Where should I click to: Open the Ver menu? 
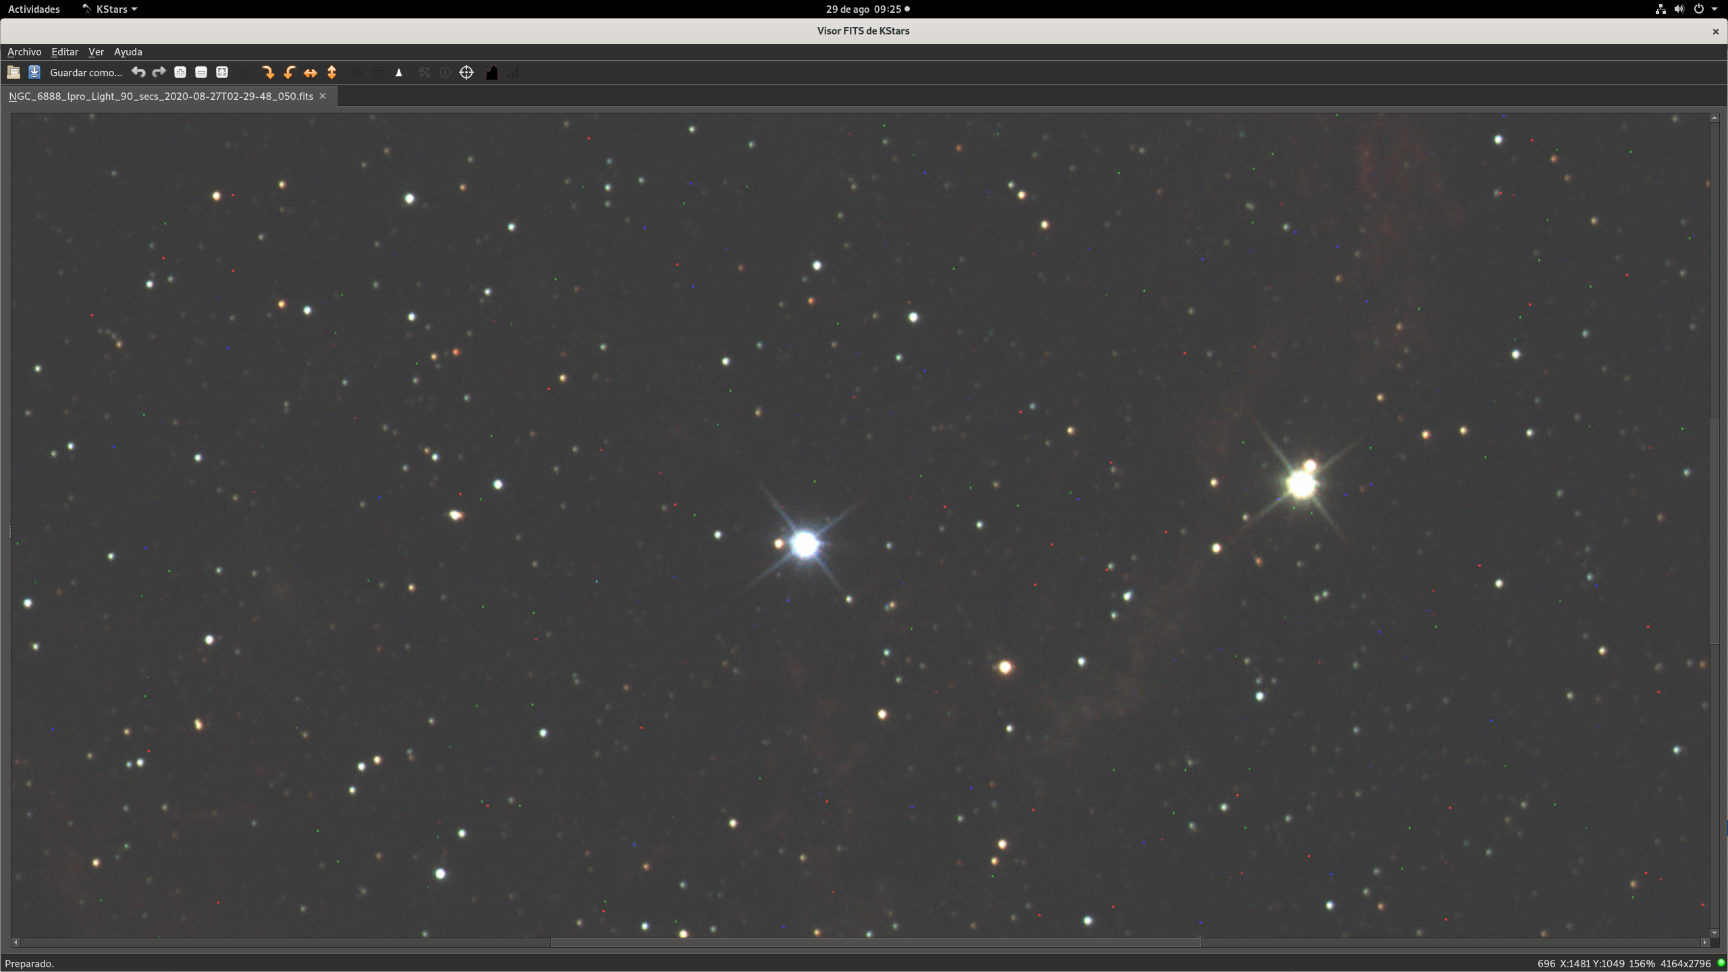(96, 51)
